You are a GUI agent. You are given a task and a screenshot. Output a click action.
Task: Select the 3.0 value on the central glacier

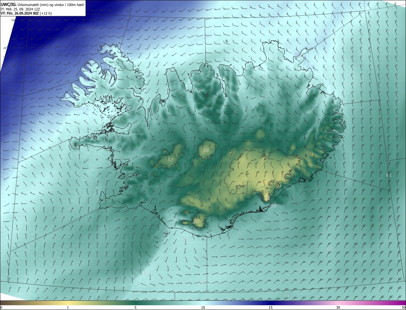tap(206, 150)
